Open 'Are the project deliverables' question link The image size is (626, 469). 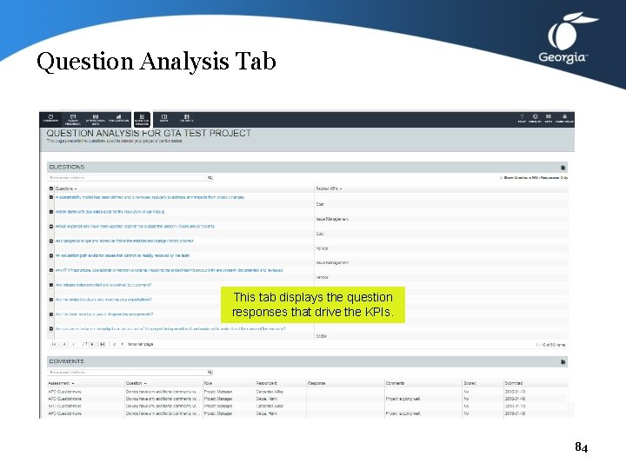(x=103, y=300)
